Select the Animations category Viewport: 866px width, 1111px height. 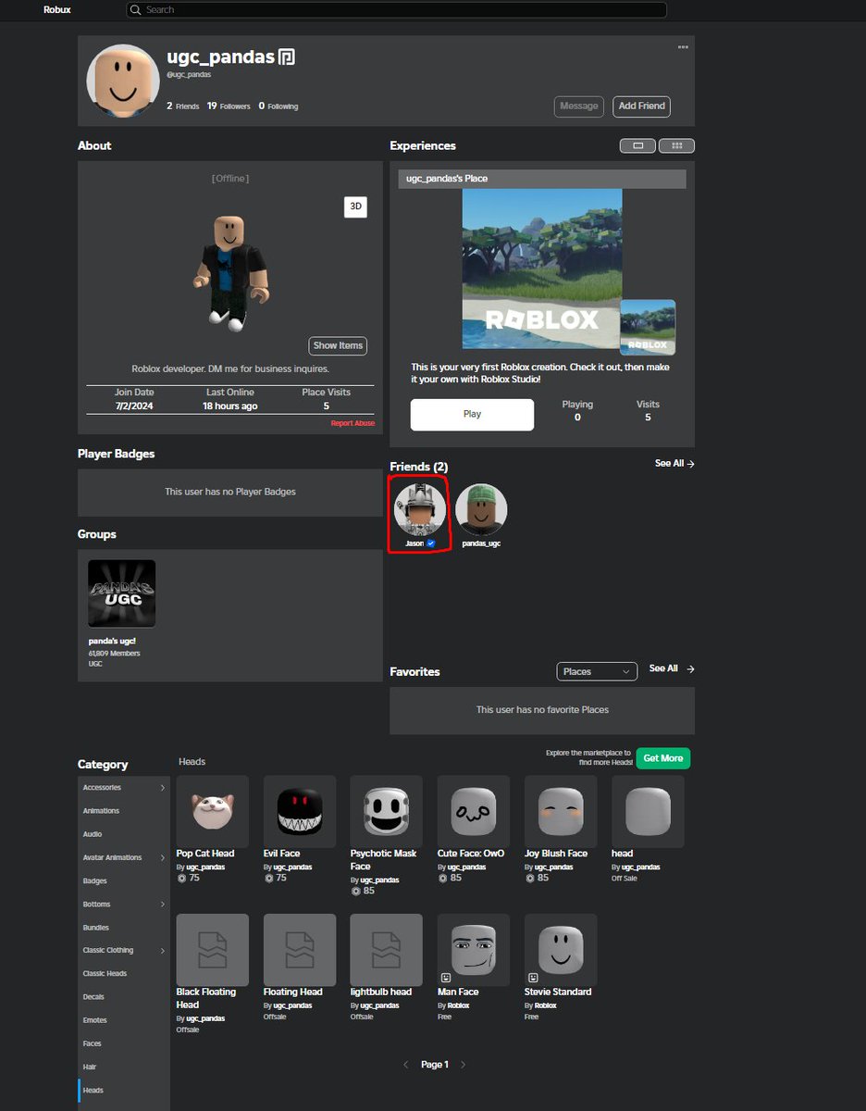(124, 811)
